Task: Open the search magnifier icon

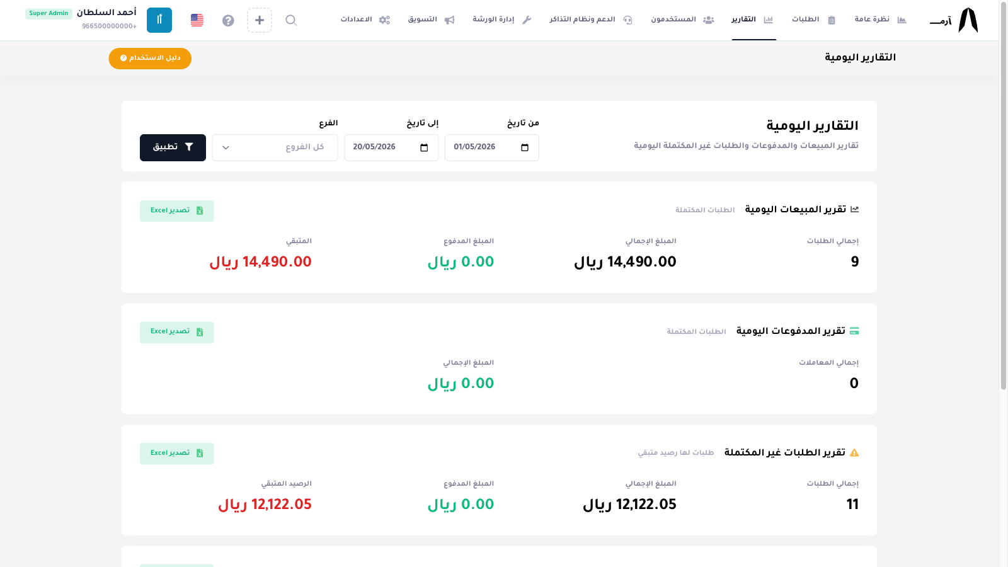Action: point(291,20)
